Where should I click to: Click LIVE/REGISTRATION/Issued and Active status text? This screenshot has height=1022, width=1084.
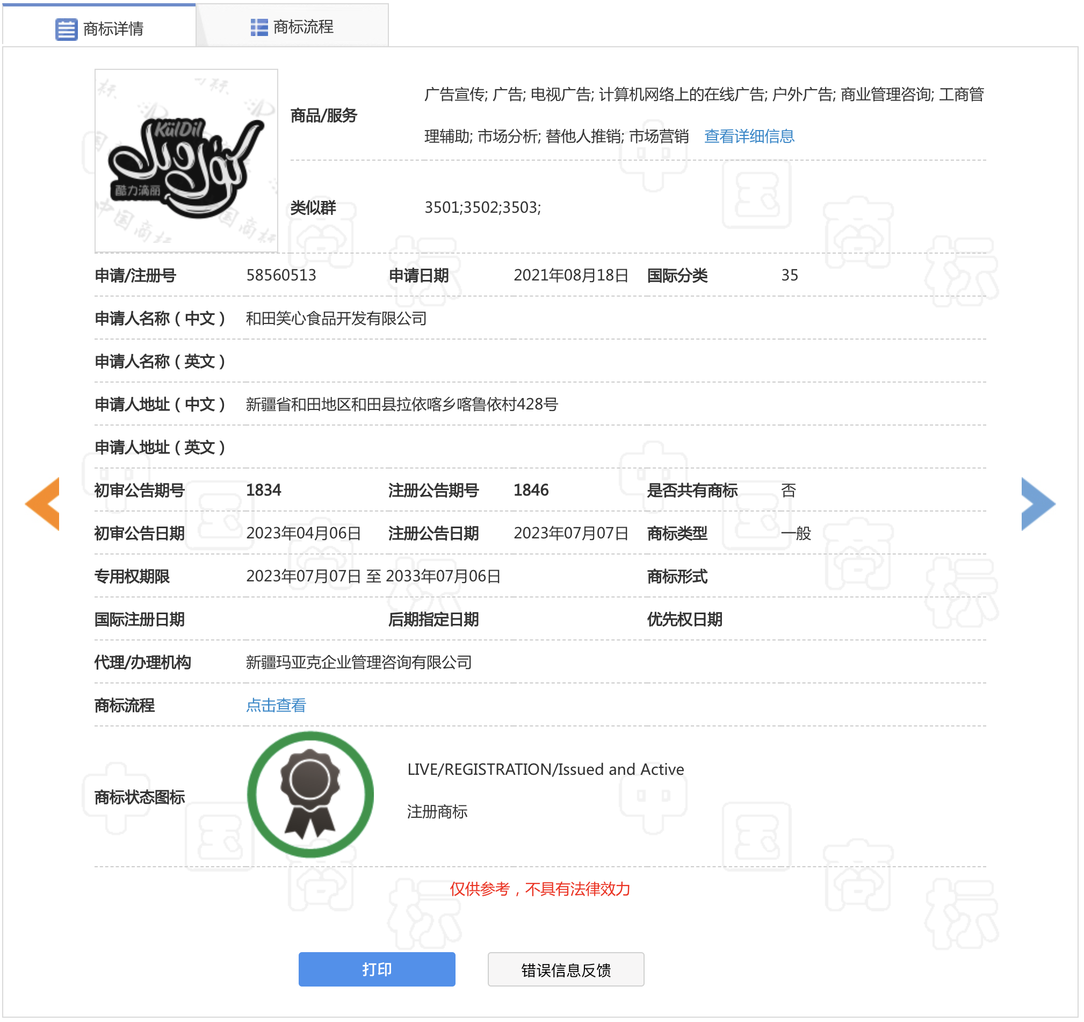546,769
